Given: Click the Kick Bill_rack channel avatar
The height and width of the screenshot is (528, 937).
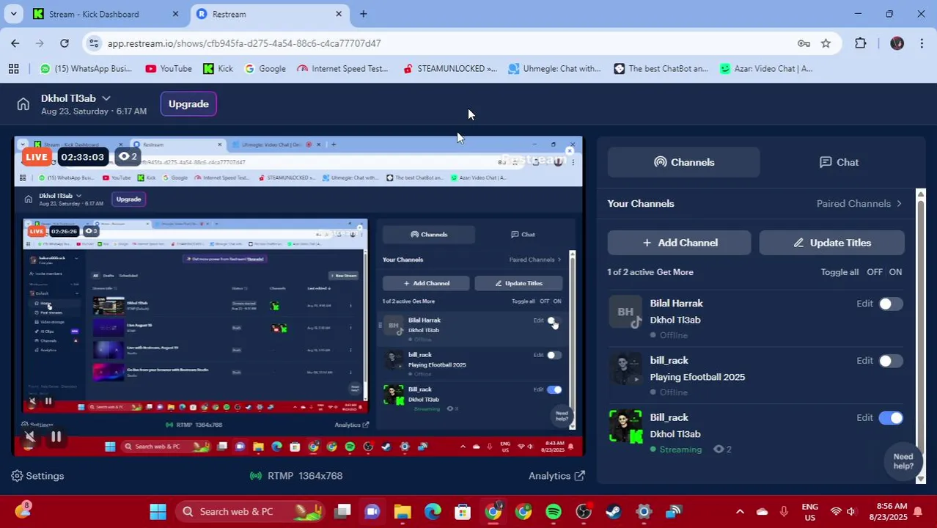Looking at the screenshot, I should point(625,426).
